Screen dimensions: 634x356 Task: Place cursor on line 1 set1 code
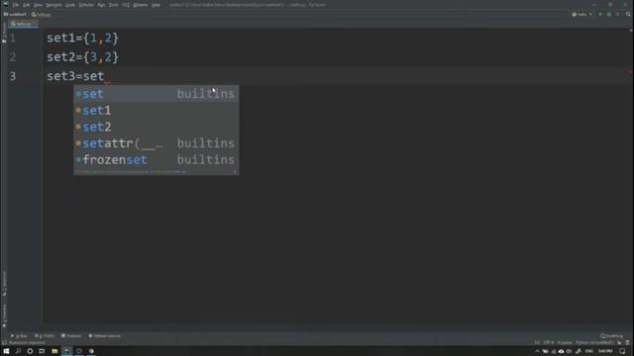click(82, 38)
